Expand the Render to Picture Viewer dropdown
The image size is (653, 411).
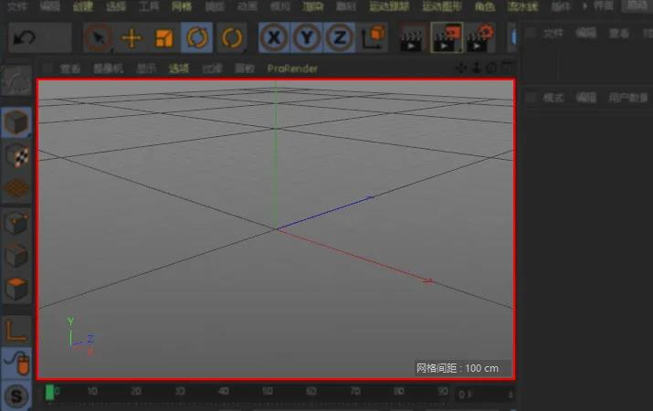460,50
